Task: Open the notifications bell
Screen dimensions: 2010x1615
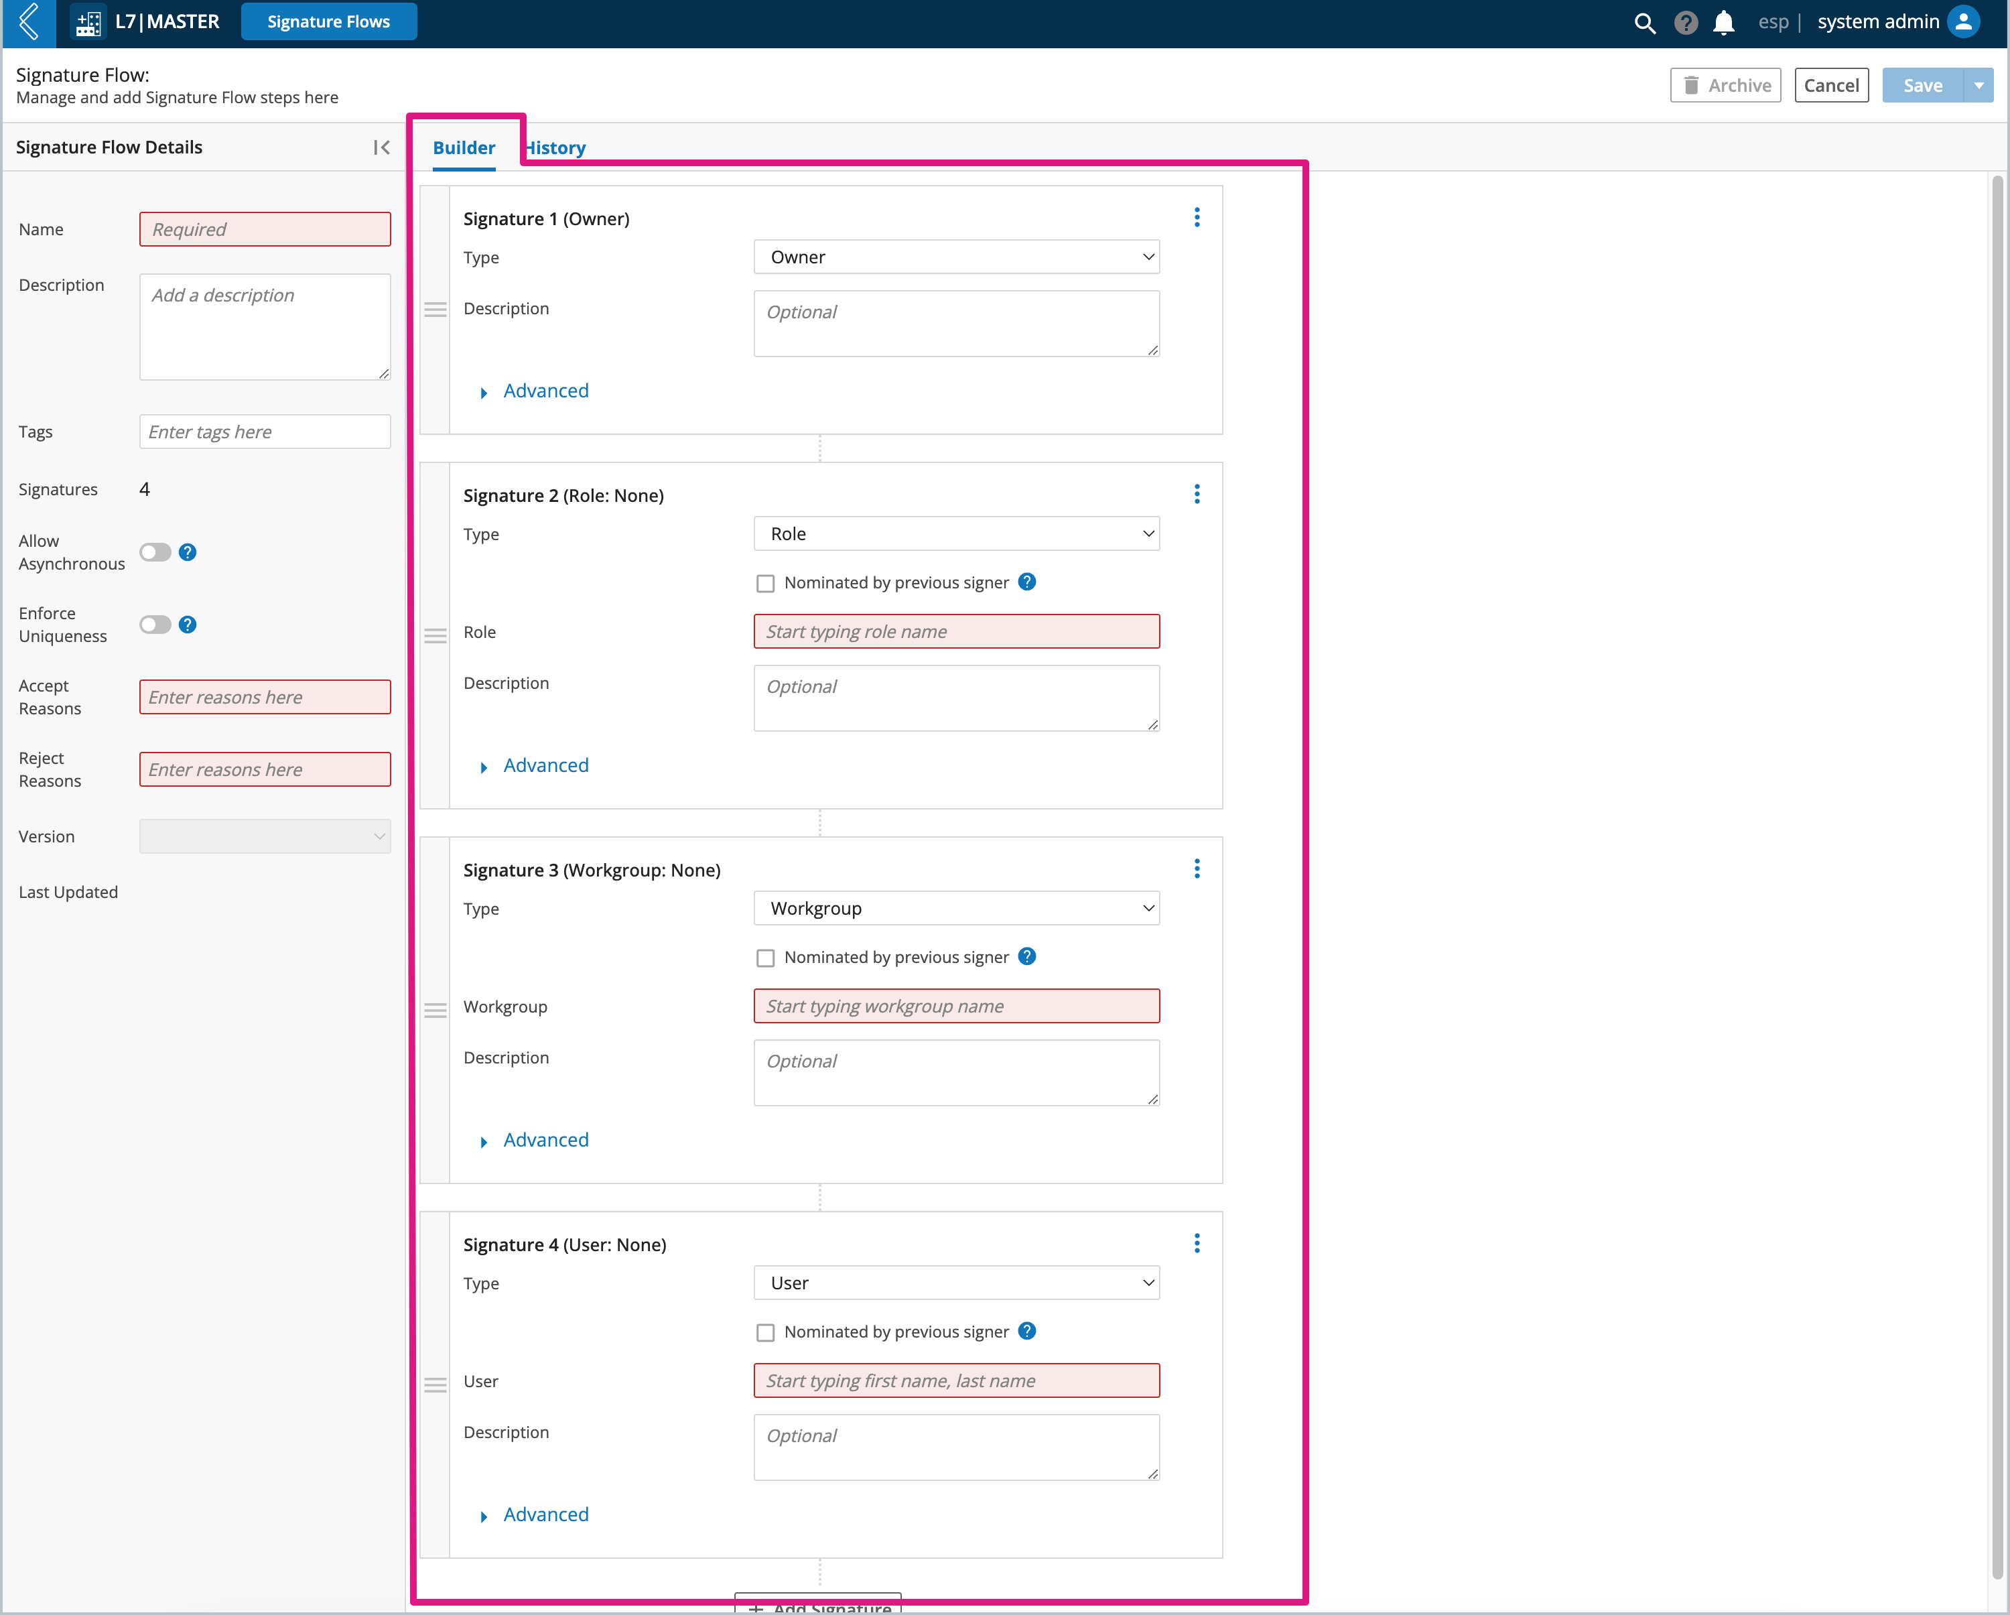Action: pyautogui.click(x=1724, y=22)
